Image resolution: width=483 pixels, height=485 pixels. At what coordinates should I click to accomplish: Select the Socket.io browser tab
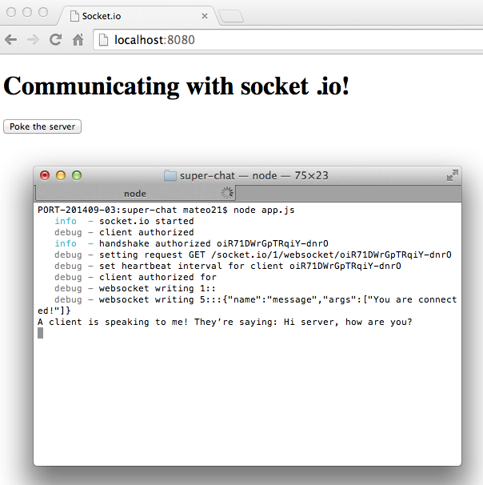138,16
